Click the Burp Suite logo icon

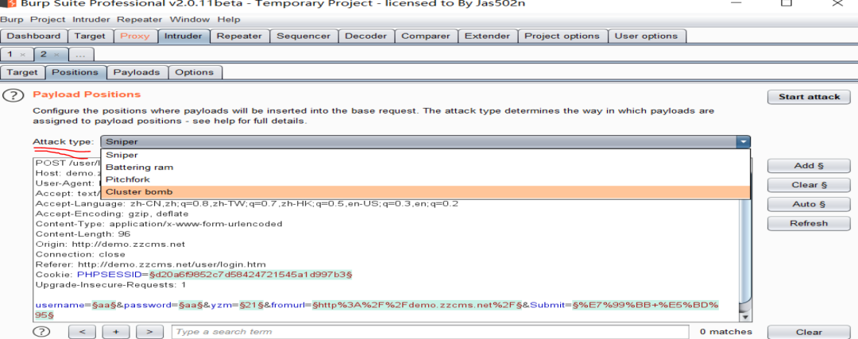point(8,3)
